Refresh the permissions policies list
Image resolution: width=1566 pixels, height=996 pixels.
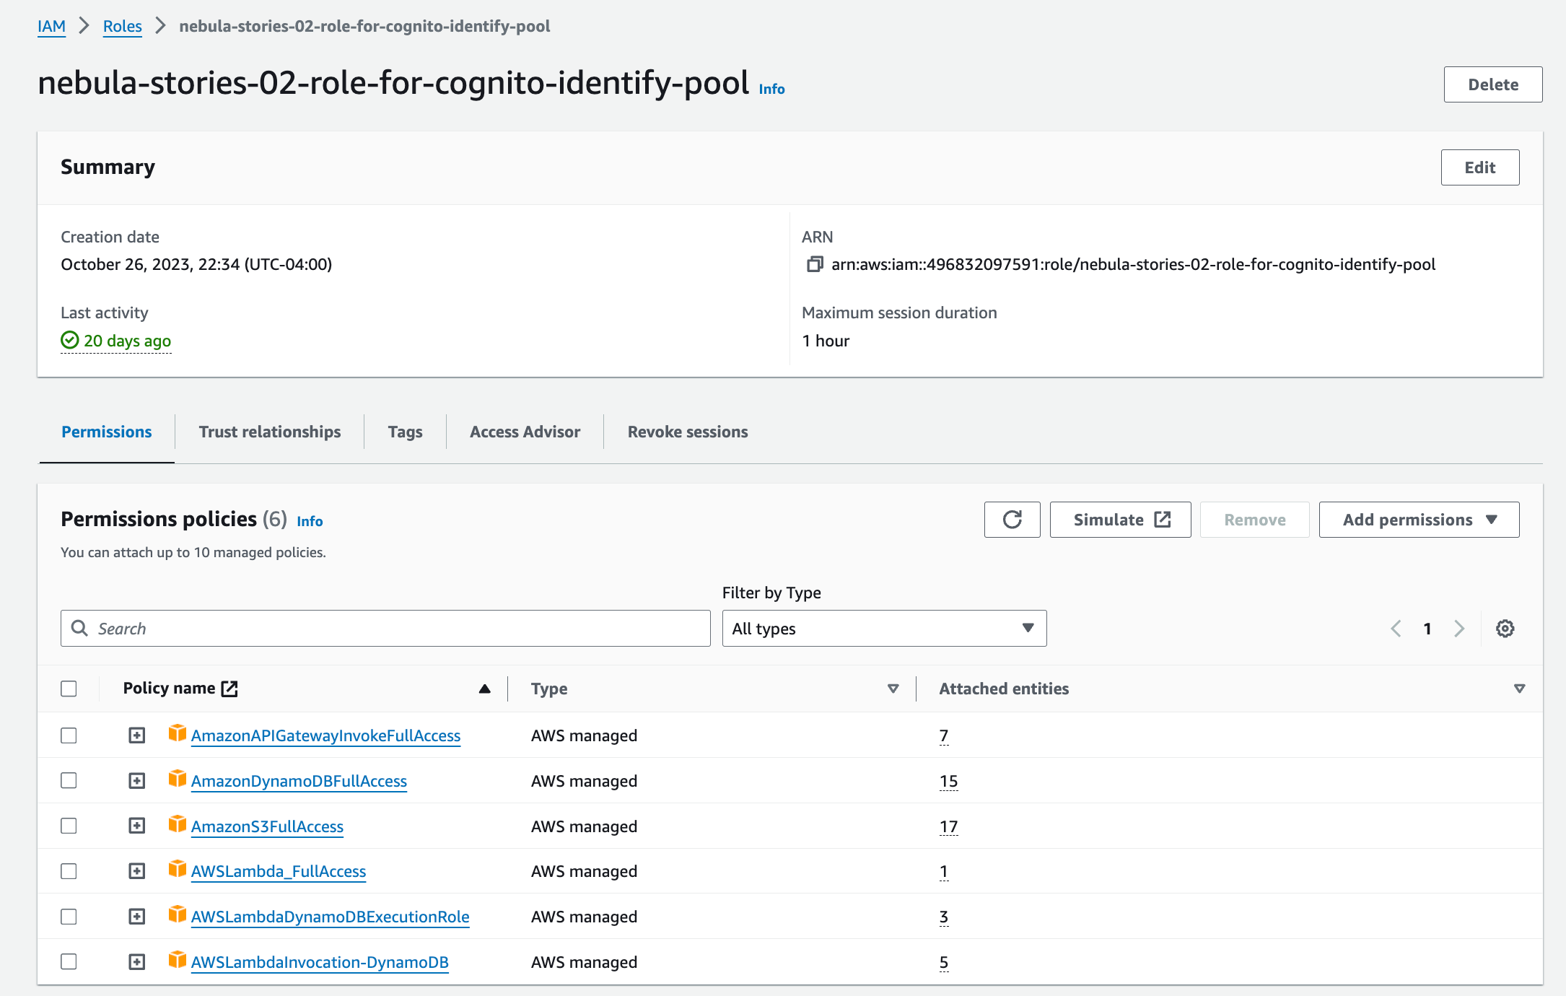tap(1012, 519)
